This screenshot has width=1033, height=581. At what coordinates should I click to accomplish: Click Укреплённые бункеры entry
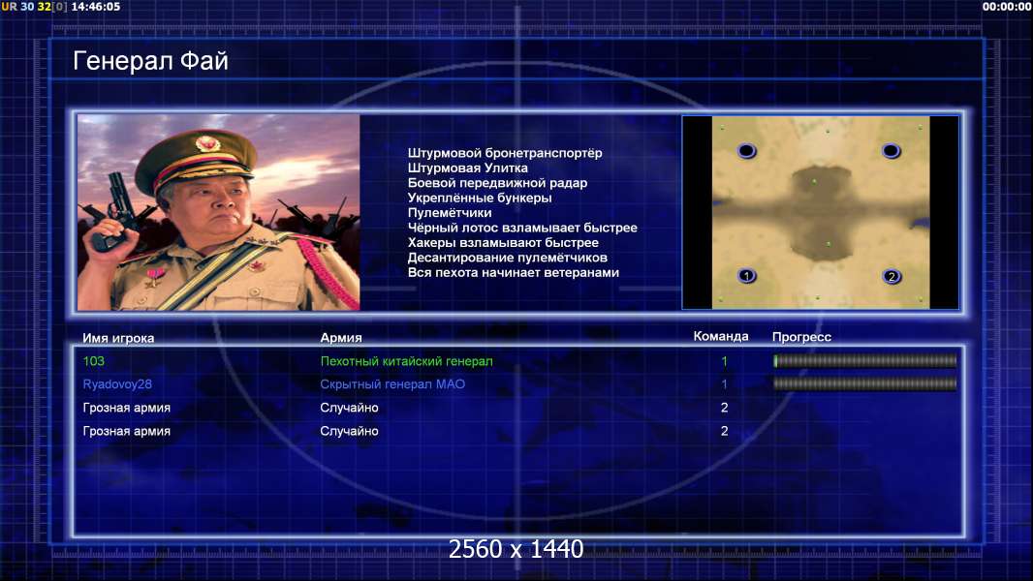click(x=480, y=198)
